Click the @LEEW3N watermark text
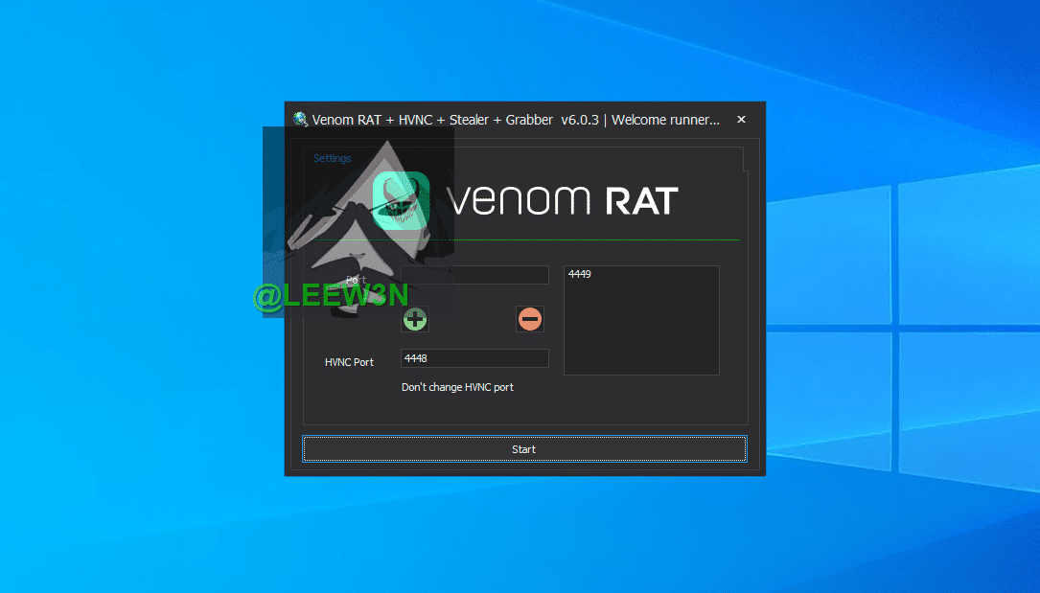Screen dimensions: 1040x593 330,297
